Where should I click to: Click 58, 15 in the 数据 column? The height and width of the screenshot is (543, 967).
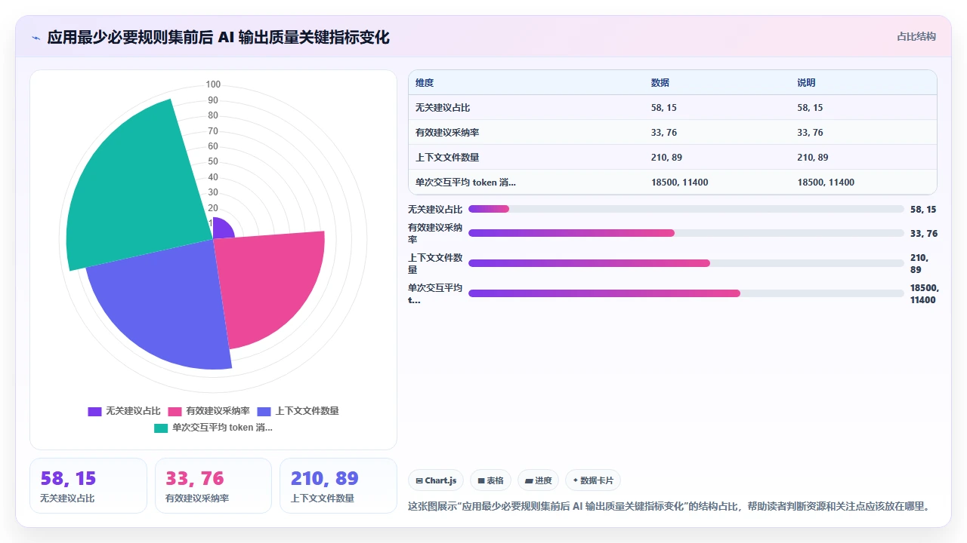click(664, 108)
